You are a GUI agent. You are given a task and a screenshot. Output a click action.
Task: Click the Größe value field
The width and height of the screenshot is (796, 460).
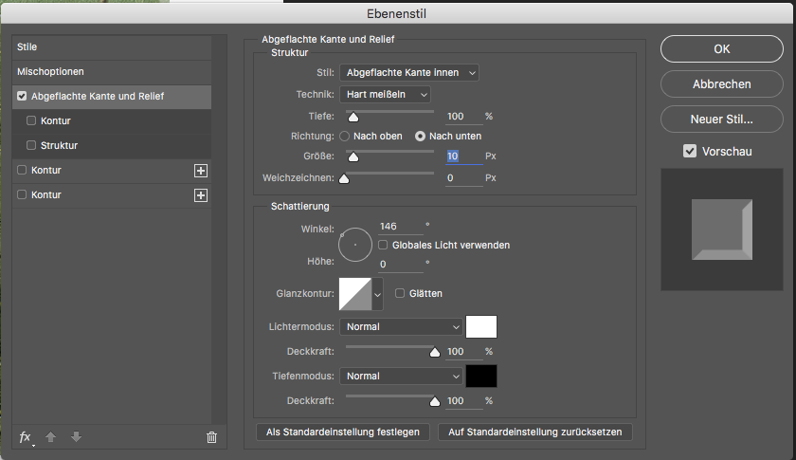click(464, 156)
